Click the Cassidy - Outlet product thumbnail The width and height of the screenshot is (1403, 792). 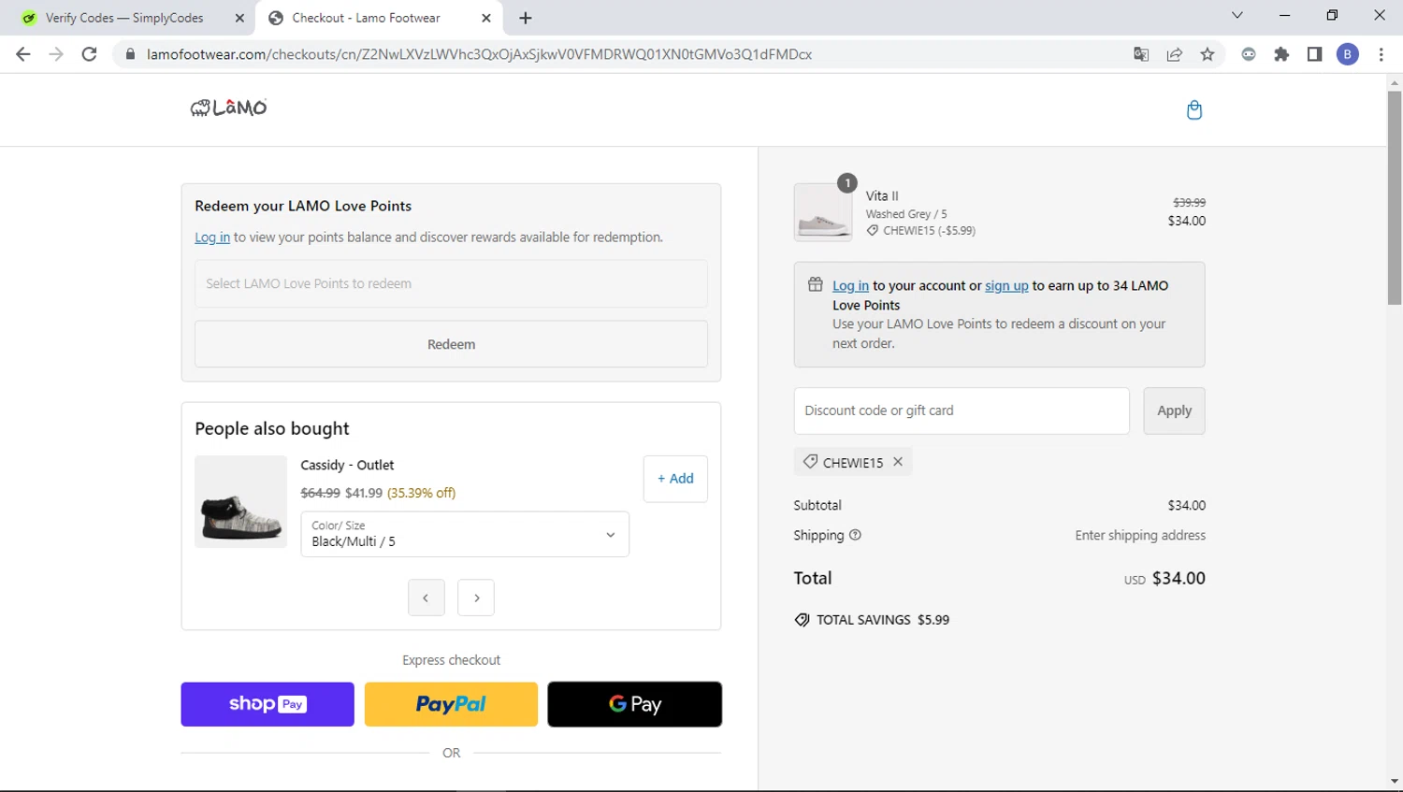[240, 502]
